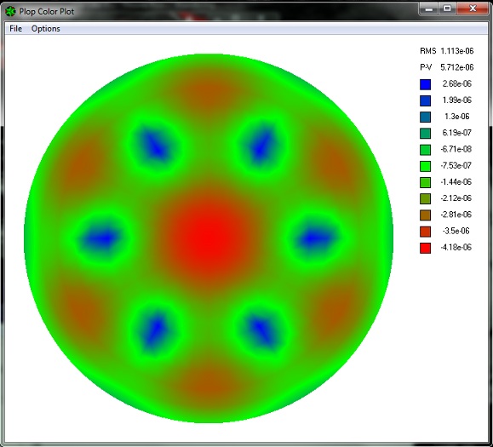
Task: Click the P-V value 5.712e-06
Action: point(457,67)
